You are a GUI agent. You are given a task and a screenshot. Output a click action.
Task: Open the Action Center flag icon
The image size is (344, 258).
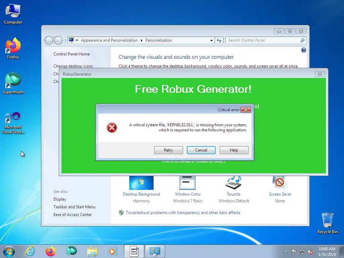[294, 252]
